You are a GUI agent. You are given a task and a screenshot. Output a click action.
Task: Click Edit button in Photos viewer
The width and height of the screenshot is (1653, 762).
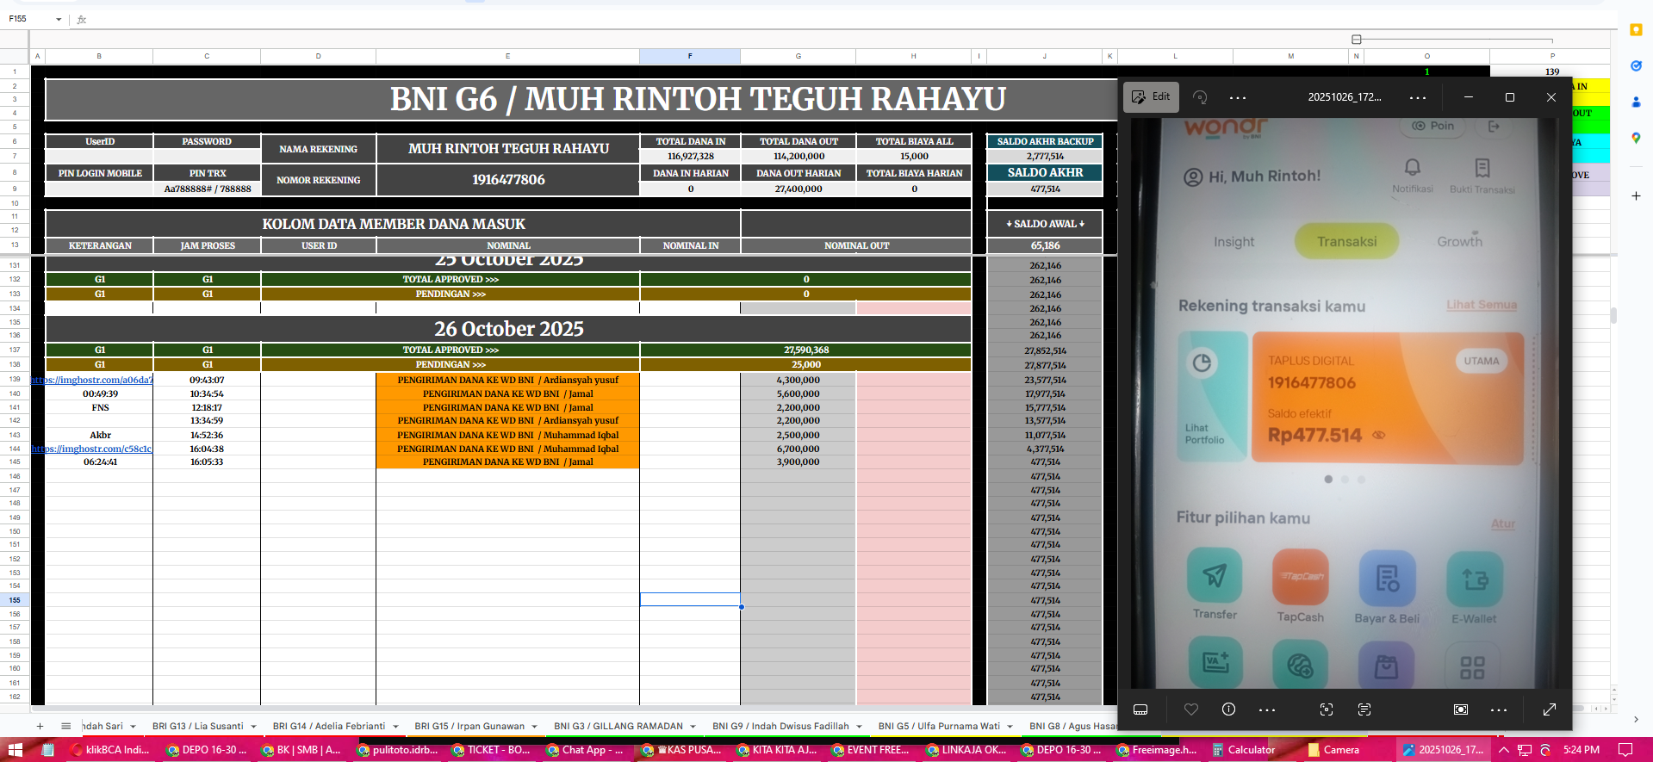click(1151, 96)
